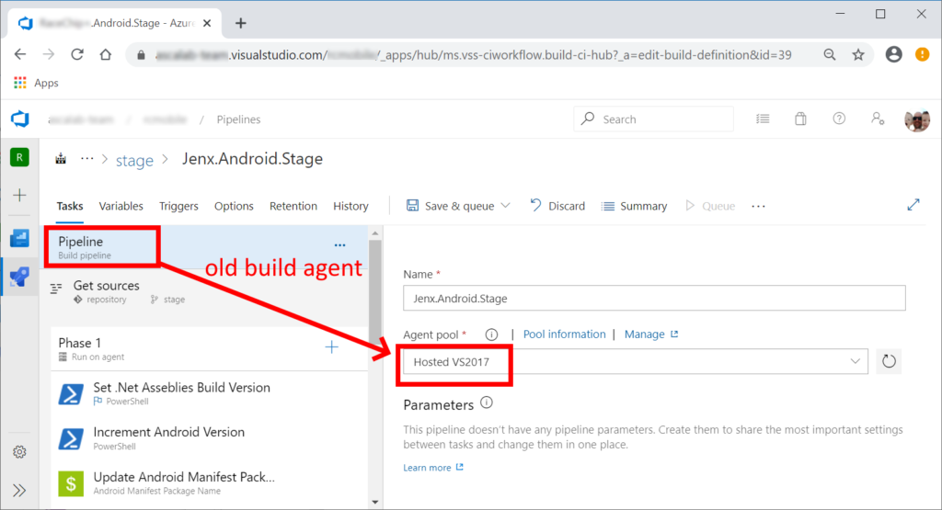942x510 pixels.
Task: Bookmark this page with the star icon
Action: (x=858, y=54)
